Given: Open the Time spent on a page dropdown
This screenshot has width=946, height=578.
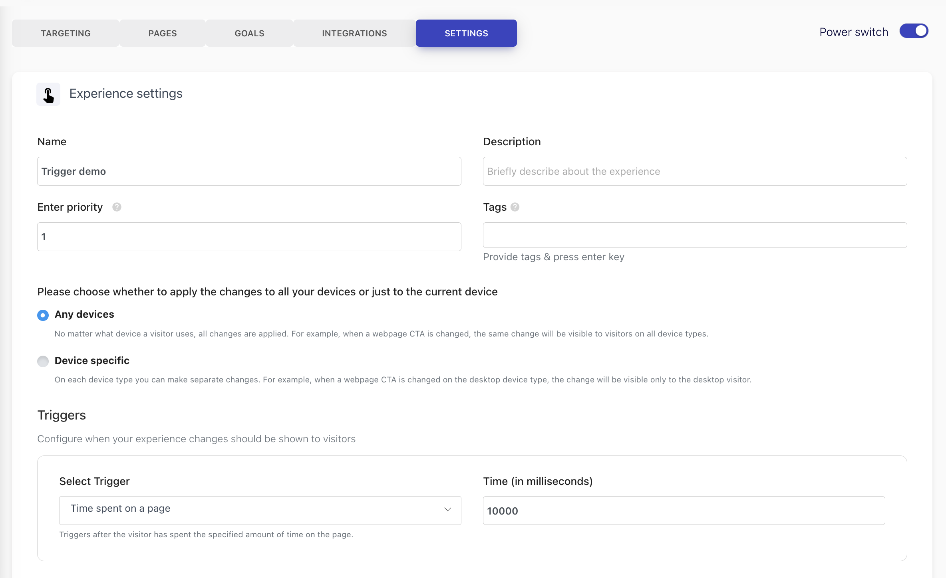Looking at the screenshot, I should (260, 510).
